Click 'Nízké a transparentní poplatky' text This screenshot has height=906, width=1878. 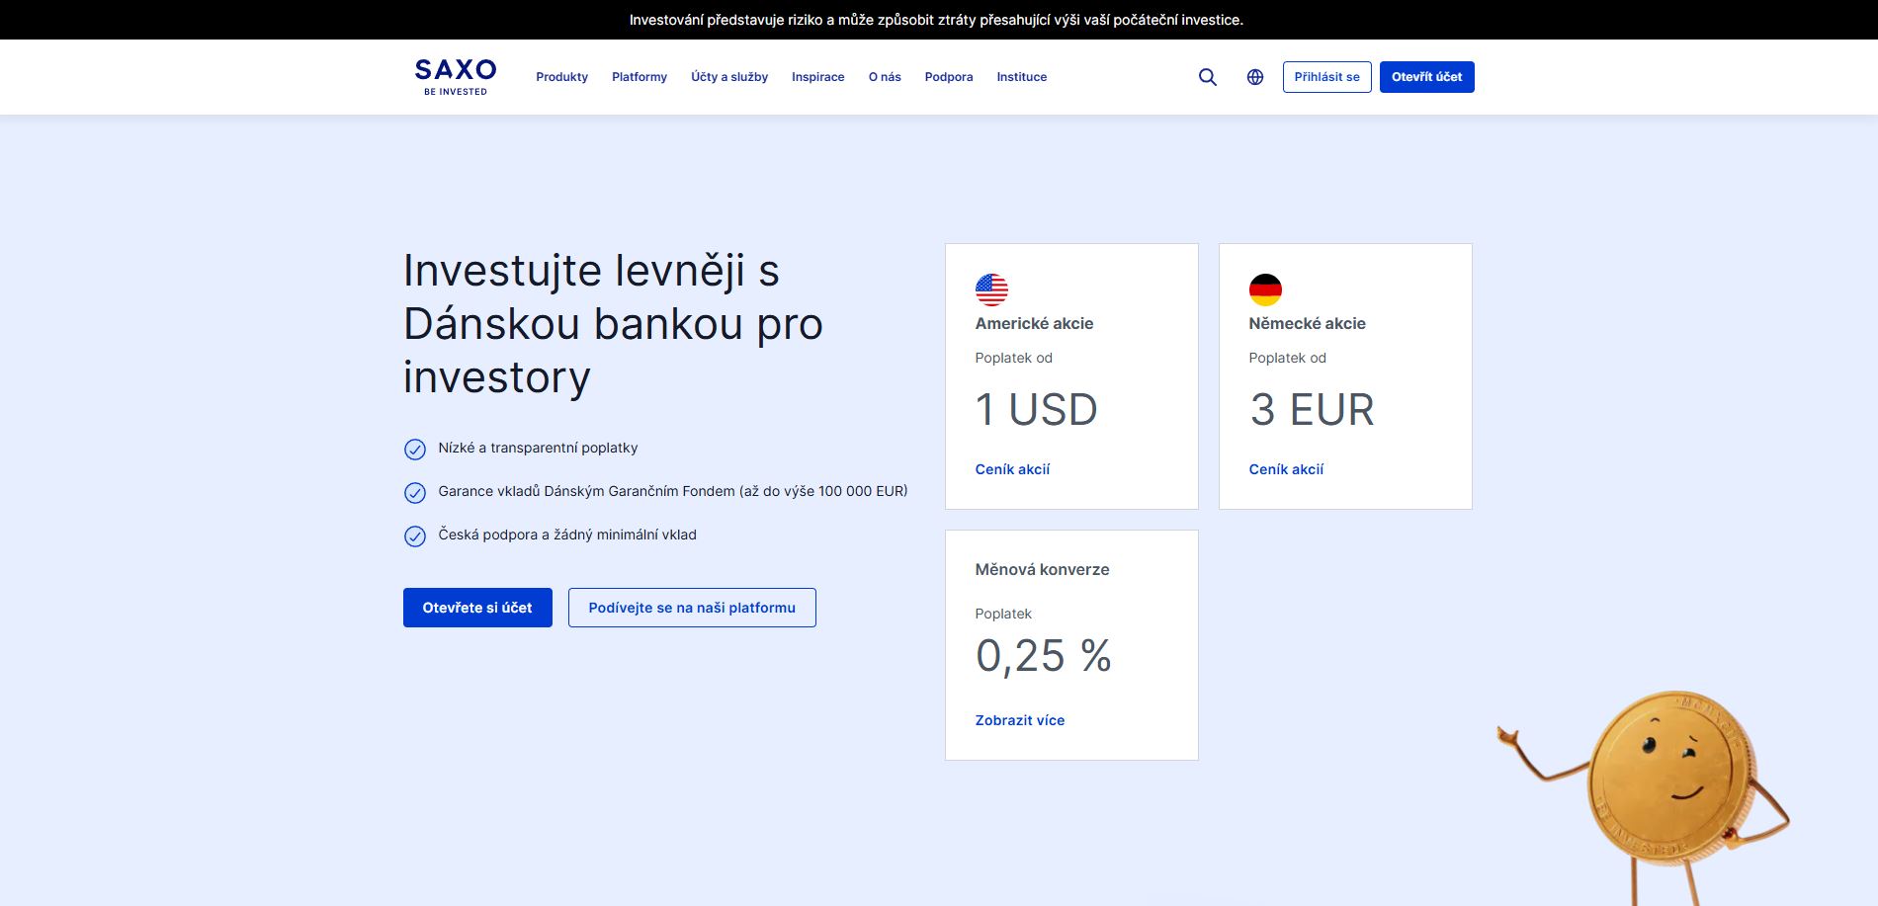click(x=538, y=448)
